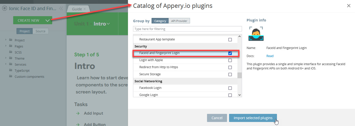This screenshot has height=126, width=355.
Task: Click the plugin list scroll-up arrow
Action: [x=239, y=37]
